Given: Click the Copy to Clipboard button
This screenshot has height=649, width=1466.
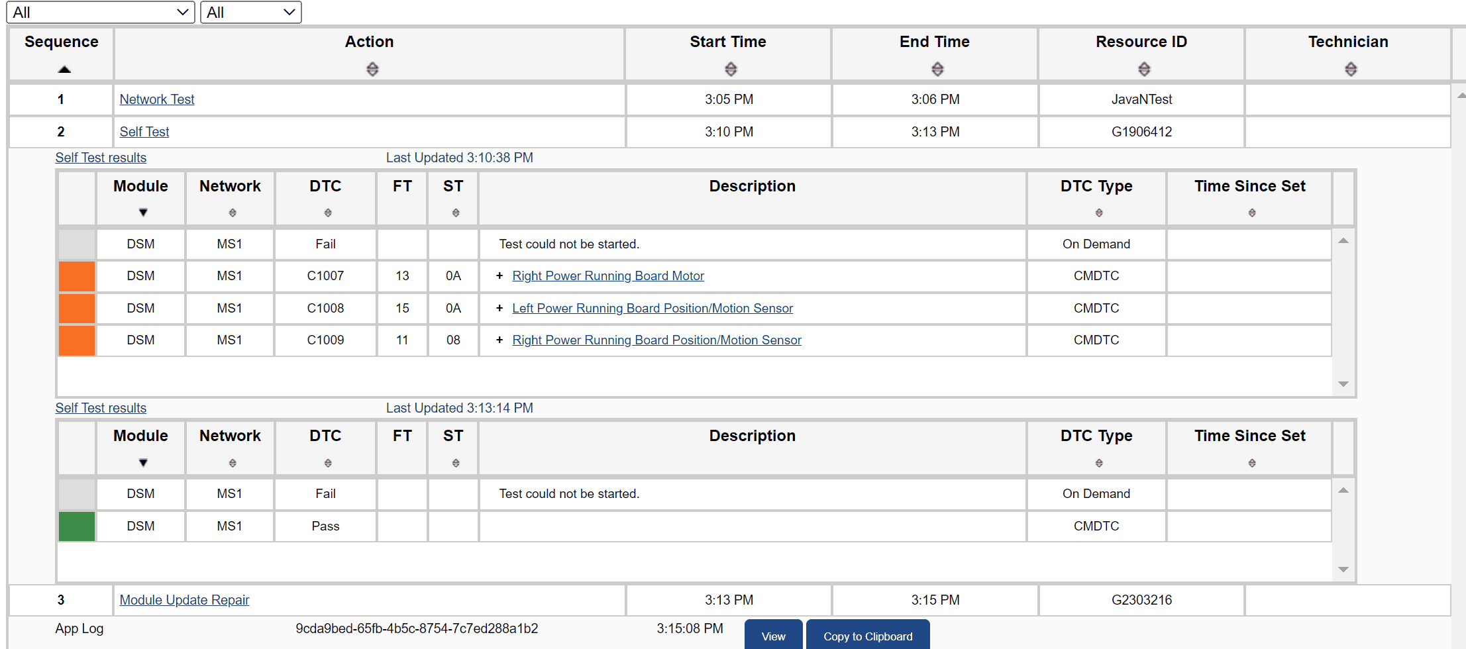Looking at the screenshot, I should click(x=867, y=636).
